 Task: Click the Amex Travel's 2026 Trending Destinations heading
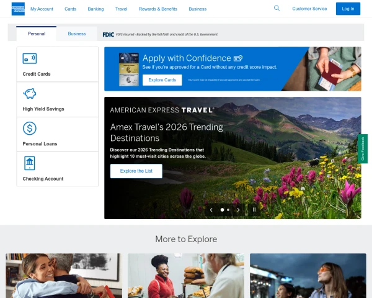point(167,133)
